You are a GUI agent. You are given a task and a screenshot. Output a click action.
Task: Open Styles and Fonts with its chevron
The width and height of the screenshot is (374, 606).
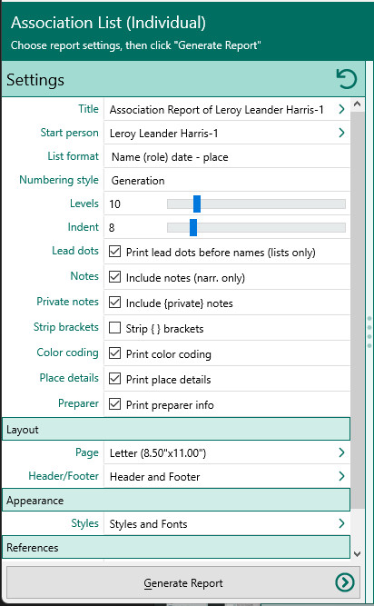point(341,523)
